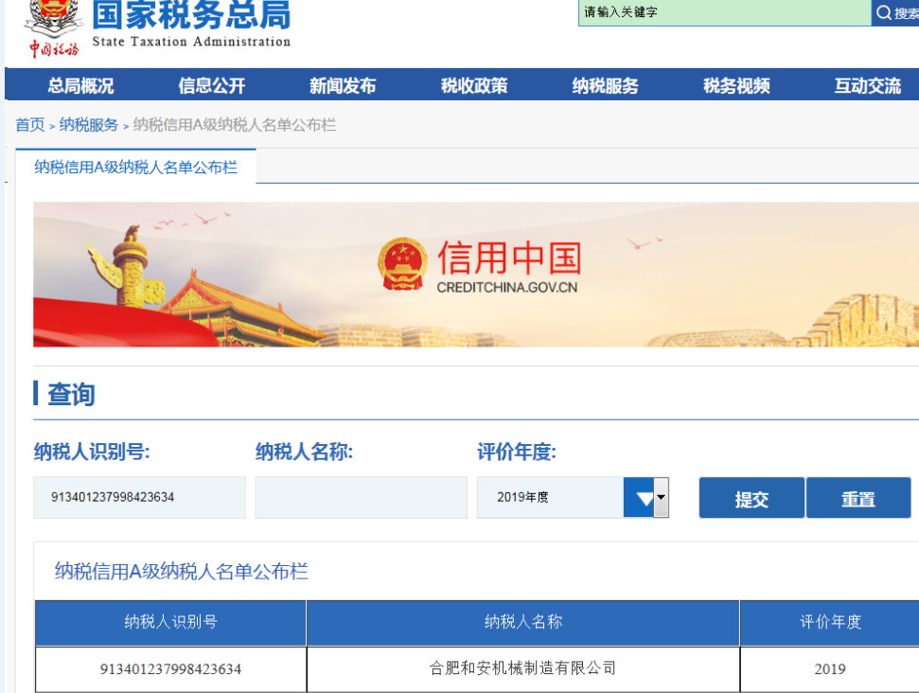Click the Credit China national emblem
919x693 pixels.
(402, 264)
